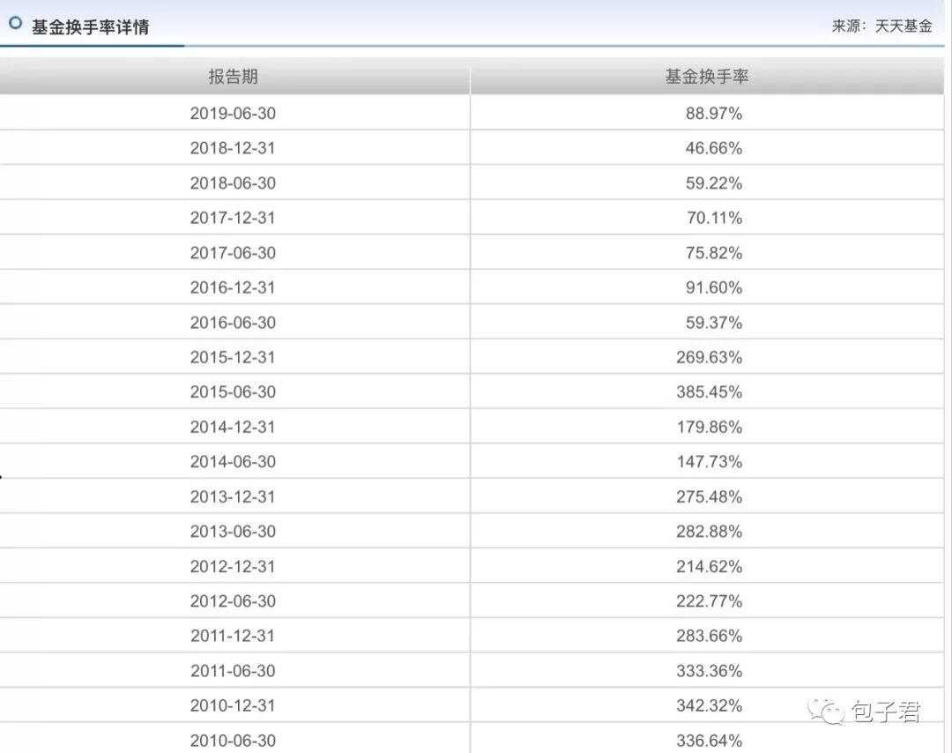Click the 385.45% peak turnover figure

point(714,391)
